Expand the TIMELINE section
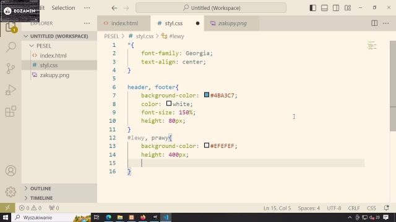Image resolution: width=396 pixels, height=222 pixels. pyautogui.click(x=41, y=198)
